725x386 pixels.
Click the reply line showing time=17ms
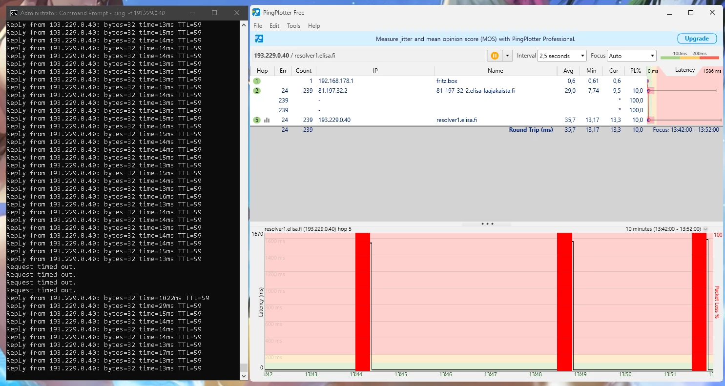click(104, 353)
